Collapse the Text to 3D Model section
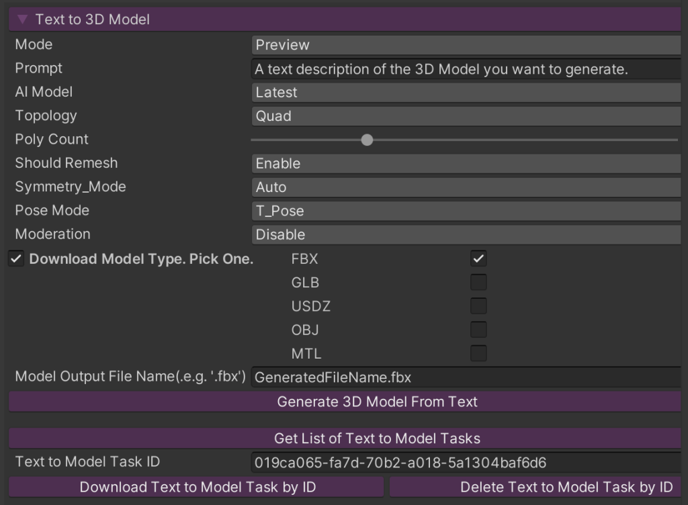Screen dimensions: 688x505 (23, 19)
